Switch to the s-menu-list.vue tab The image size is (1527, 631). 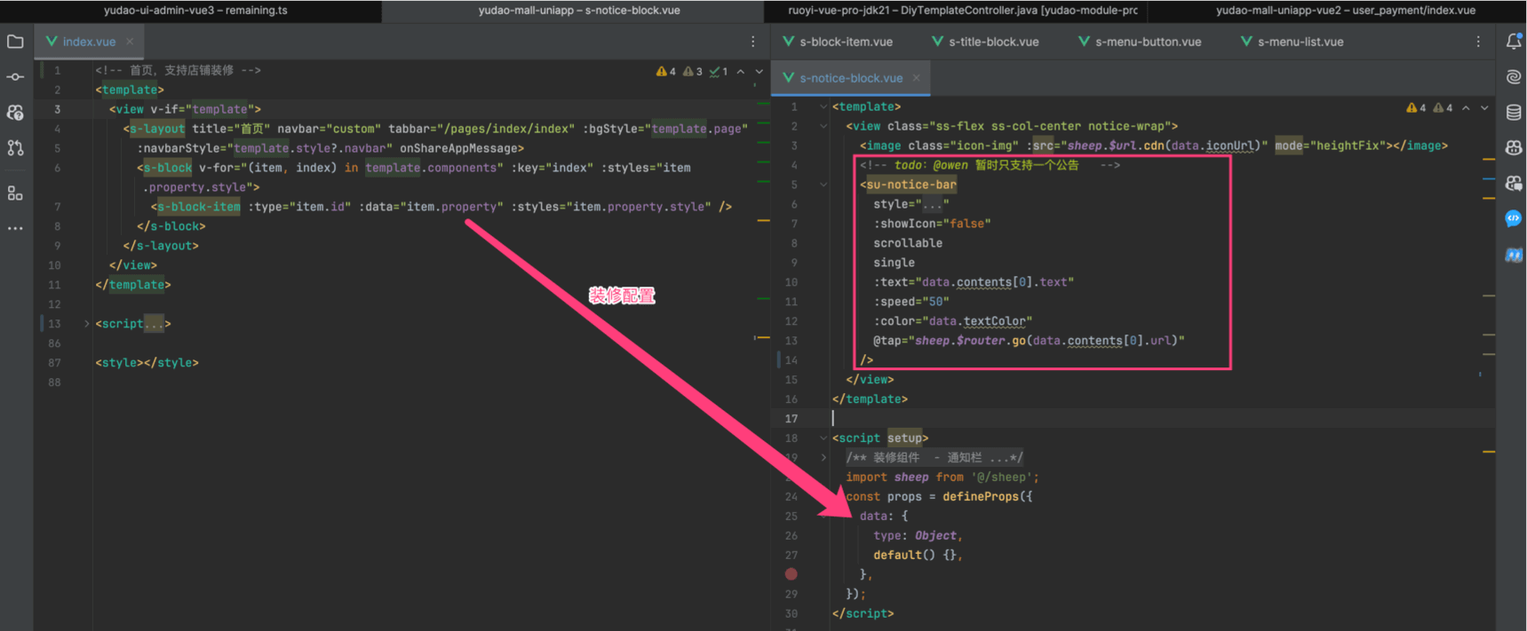1300,42
